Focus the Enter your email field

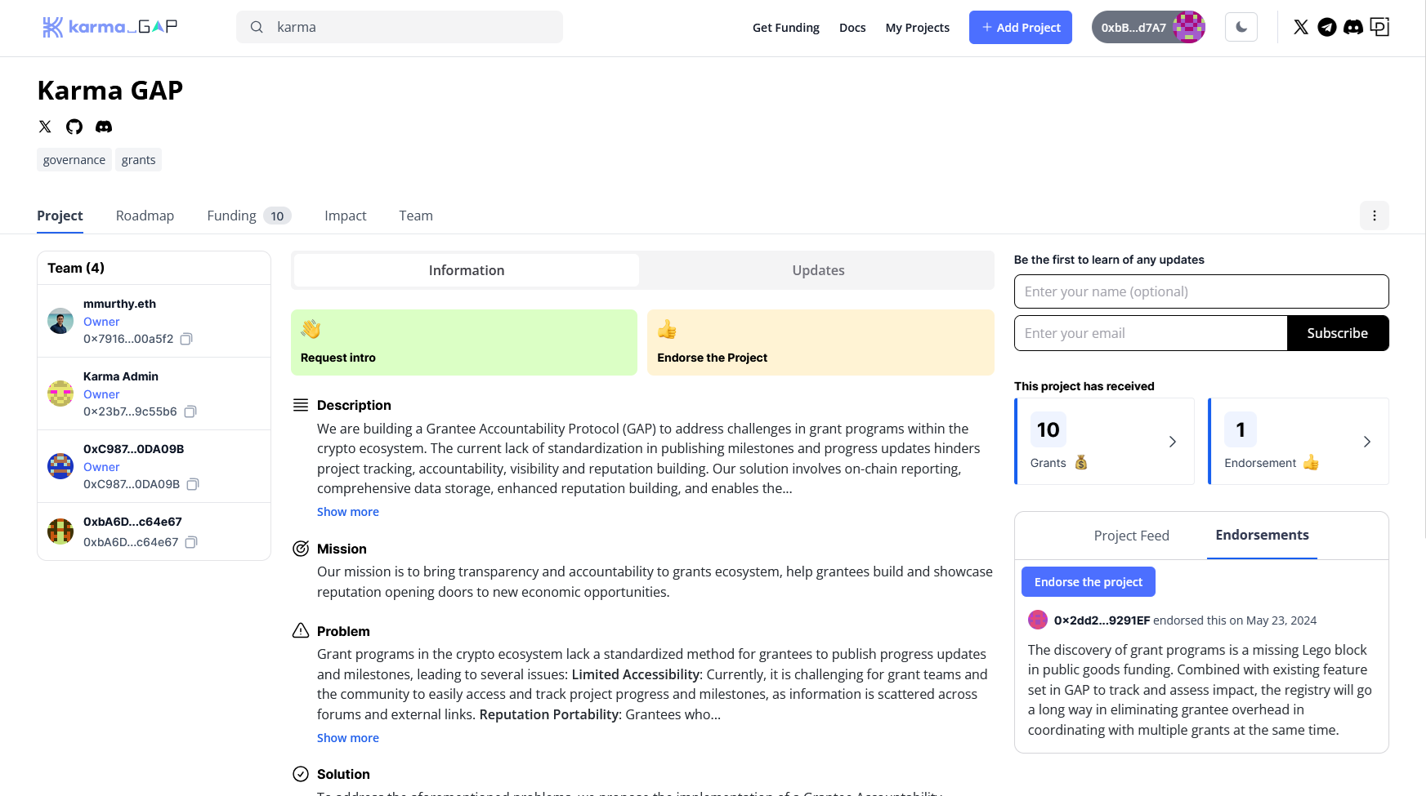(x=1151, y=333)
